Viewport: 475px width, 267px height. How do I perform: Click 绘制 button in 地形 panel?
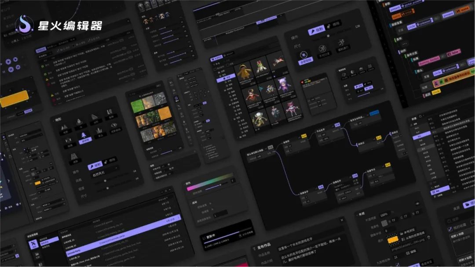click(x=95, y=166)
